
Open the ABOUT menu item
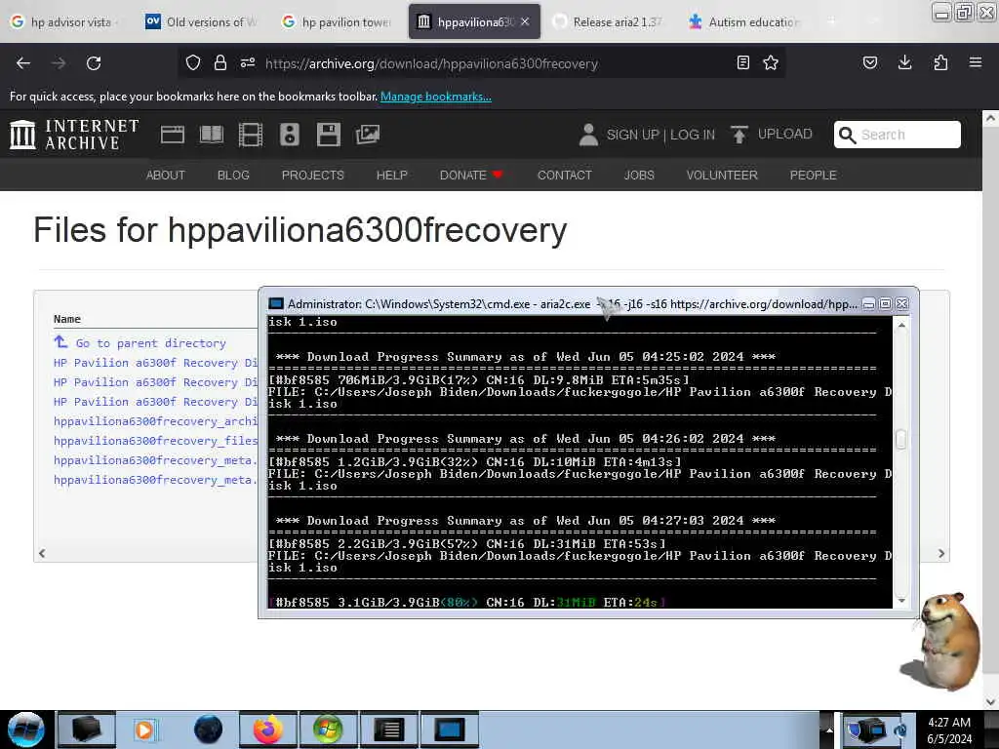[166, 176]
